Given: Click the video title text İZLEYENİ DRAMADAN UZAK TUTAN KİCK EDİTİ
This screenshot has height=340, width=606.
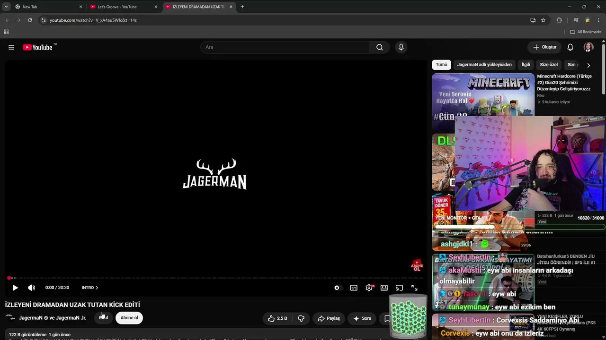Looking at the screenshot, I should (72, 305).
